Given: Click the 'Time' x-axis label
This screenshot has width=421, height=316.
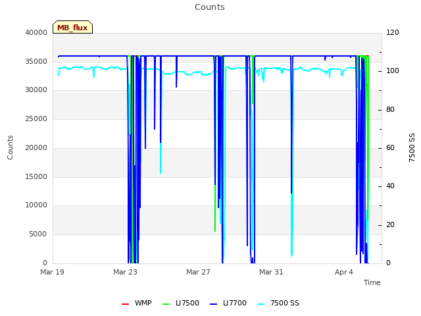Looking at the screenshot, I should (x=372, y=282).
